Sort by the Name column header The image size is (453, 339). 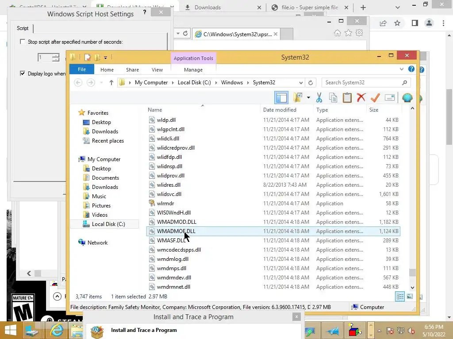(155, 110)
